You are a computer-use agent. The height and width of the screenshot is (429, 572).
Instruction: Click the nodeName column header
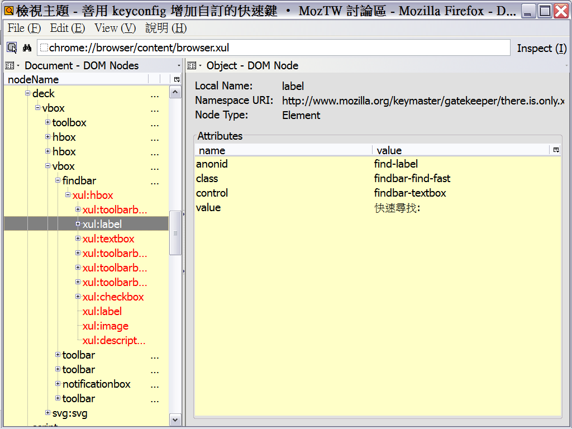point(77,79)
